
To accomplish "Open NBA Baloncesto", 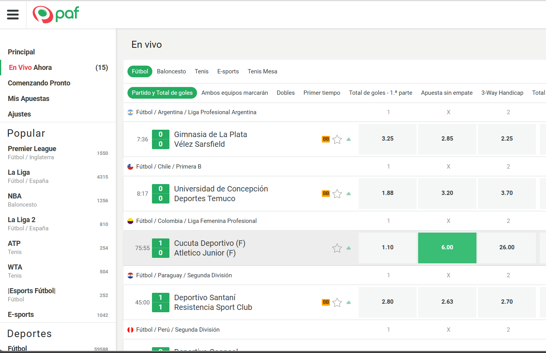I will pos(58,200).
